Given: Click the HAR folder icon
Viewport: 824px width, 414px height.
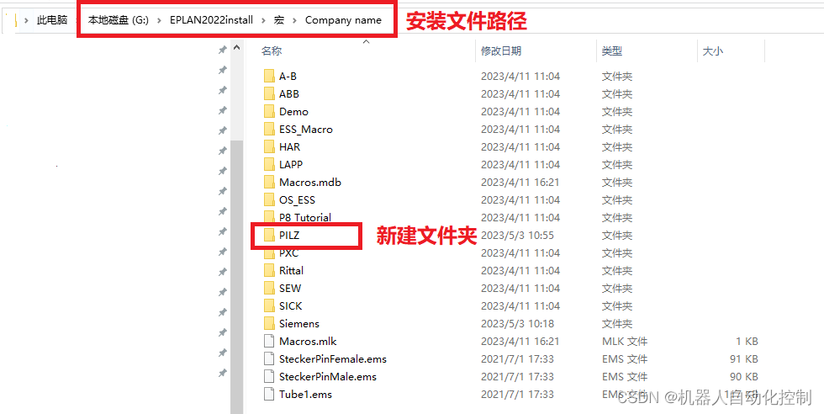Looking at the screenshot, I should pyautogui.click(x=269, y=146).
